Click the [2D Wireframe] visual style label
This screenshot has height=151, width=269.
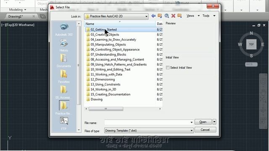24,25
